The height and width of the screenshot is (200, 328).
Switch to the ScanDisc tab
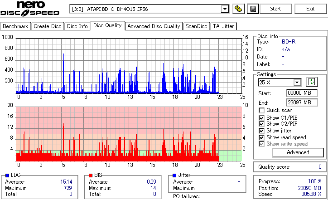click(196, 26)
